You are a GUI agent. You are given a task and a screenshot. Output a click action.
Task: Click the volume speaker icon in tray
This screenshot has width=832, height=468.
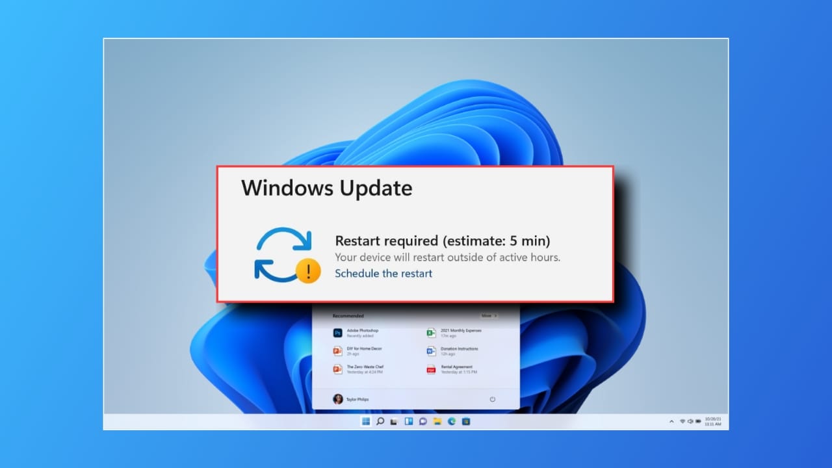690,421
